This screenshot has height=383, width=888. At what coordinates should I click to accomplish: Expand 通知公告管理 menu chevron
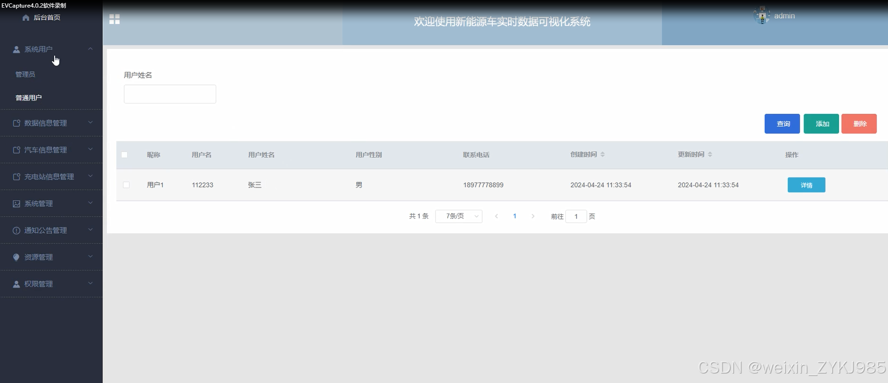pos(90,230)
